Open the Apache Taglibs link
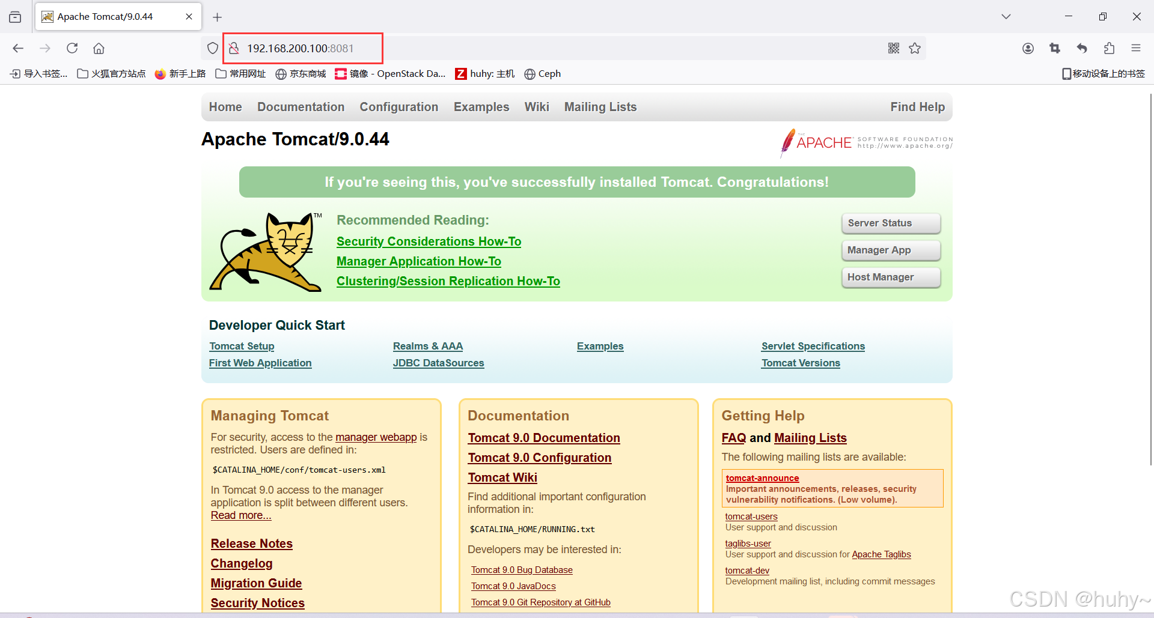 click(x=881, y=554)
